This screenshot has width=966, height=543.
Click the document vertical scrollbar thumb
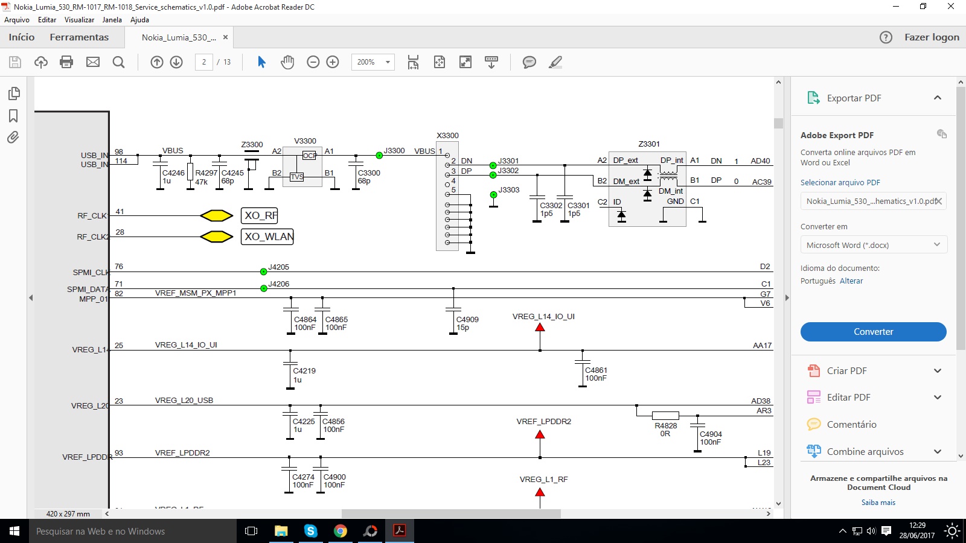click(x=778, y=123)
